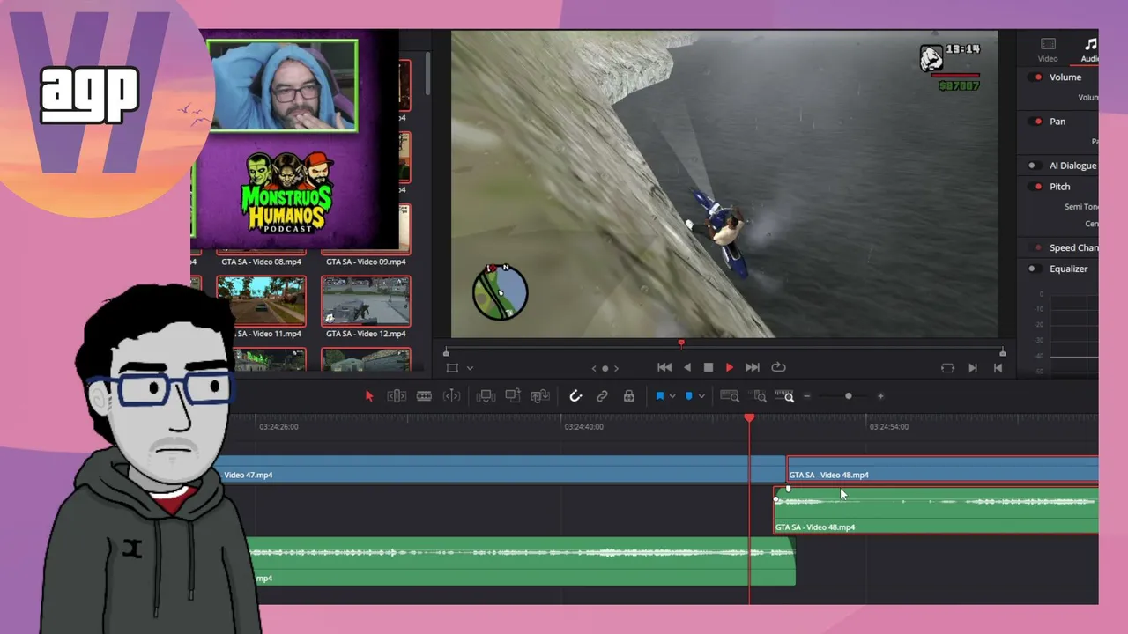Expand the flag color dropdown arrow

point(672,396)
